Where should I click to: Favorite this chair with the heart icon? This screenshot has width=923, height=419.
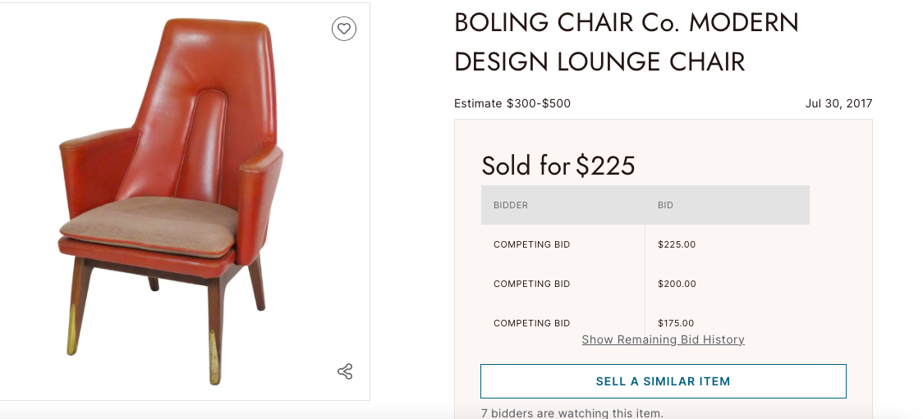click(344, 30)
